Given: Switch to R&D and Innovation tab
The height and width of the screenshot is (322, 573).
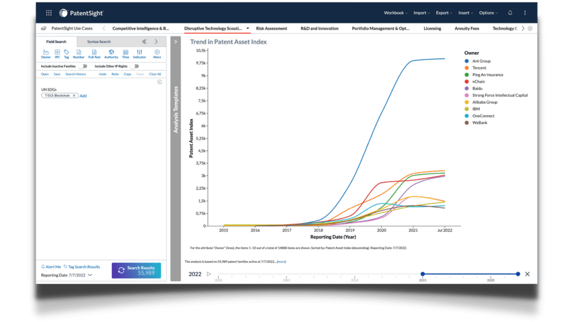Looking at the screenshot, I should click(320, 29).
